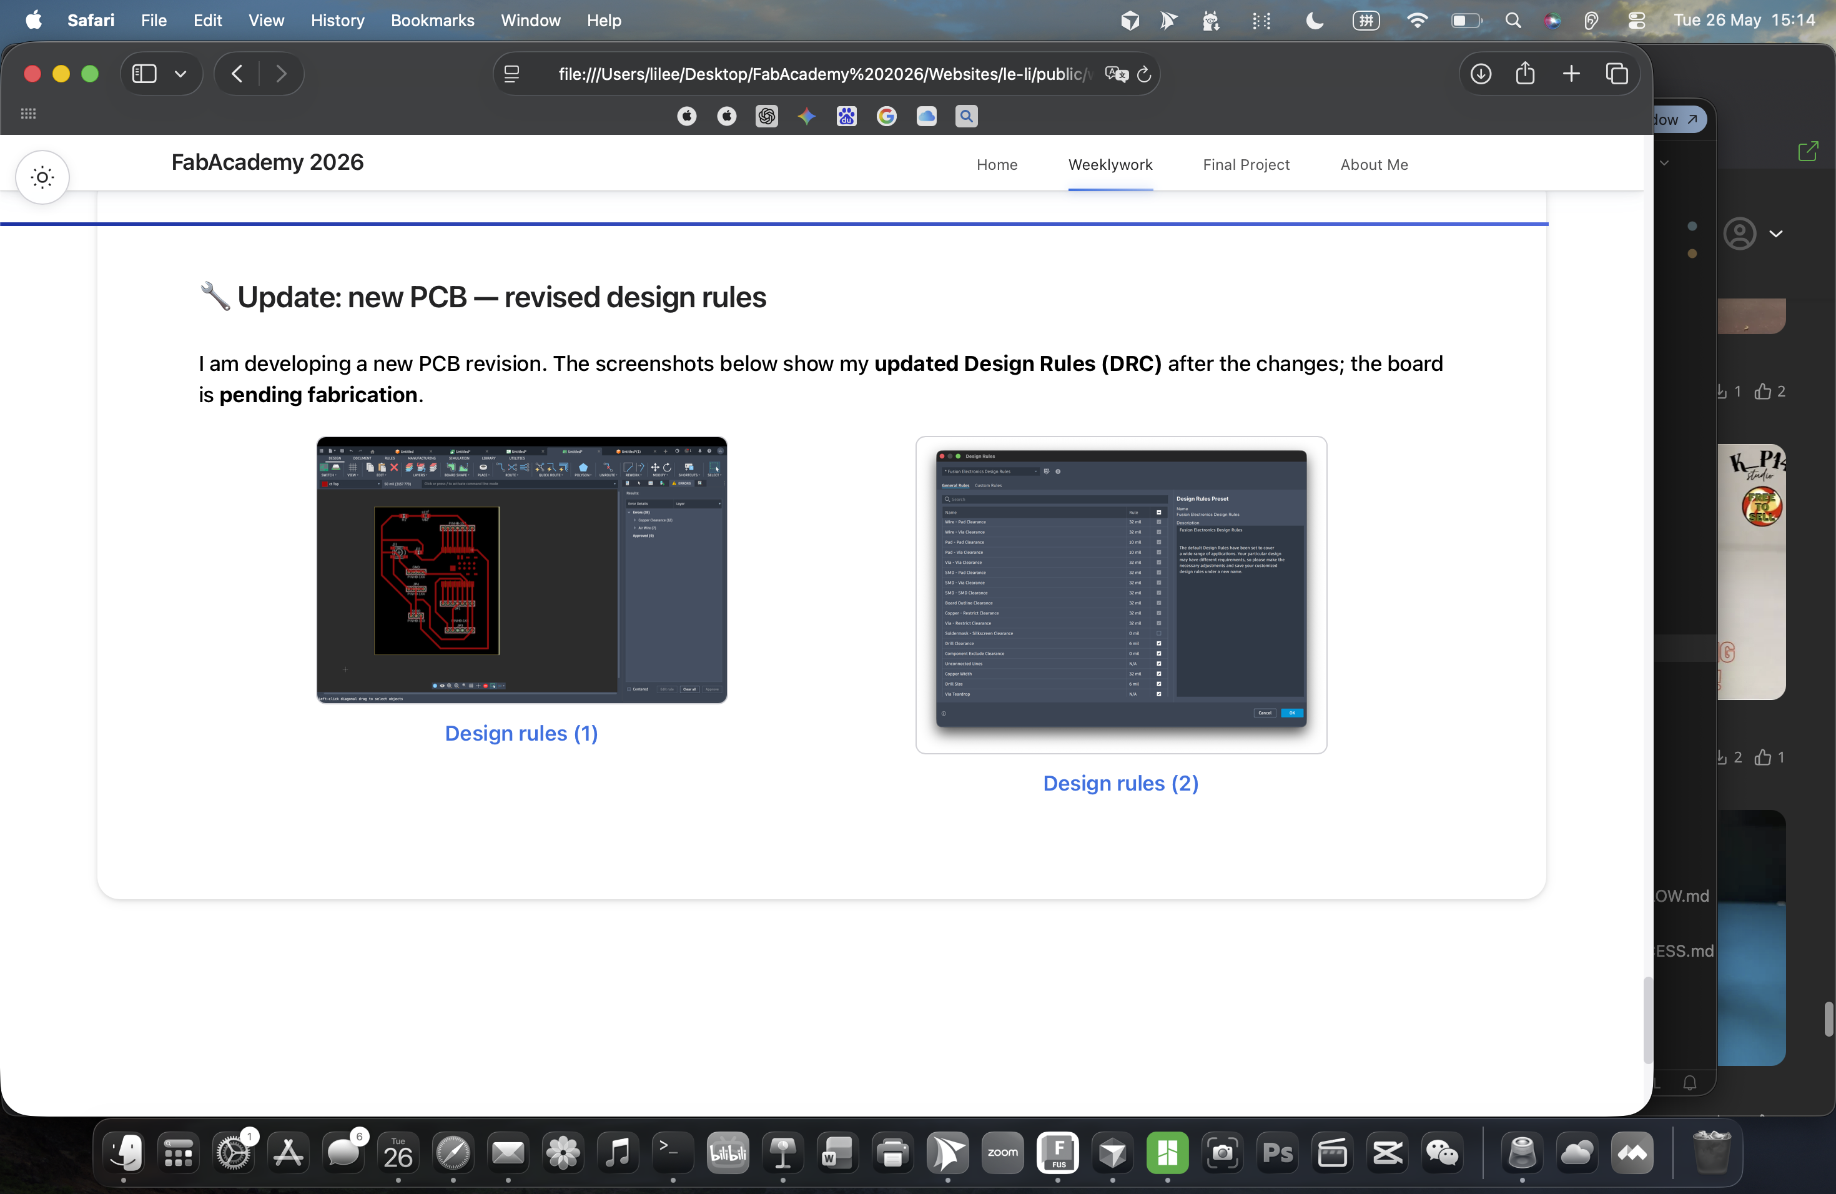Open WeChat from the Dock
The width and height of the screenshot is (1836, 1194).
(x=1443, y=1153)
